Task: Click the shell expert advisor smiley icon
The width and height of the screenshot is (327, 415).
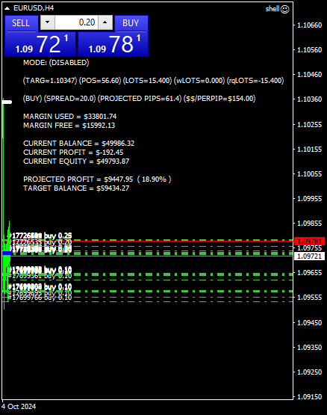Action: coord(285,9)
